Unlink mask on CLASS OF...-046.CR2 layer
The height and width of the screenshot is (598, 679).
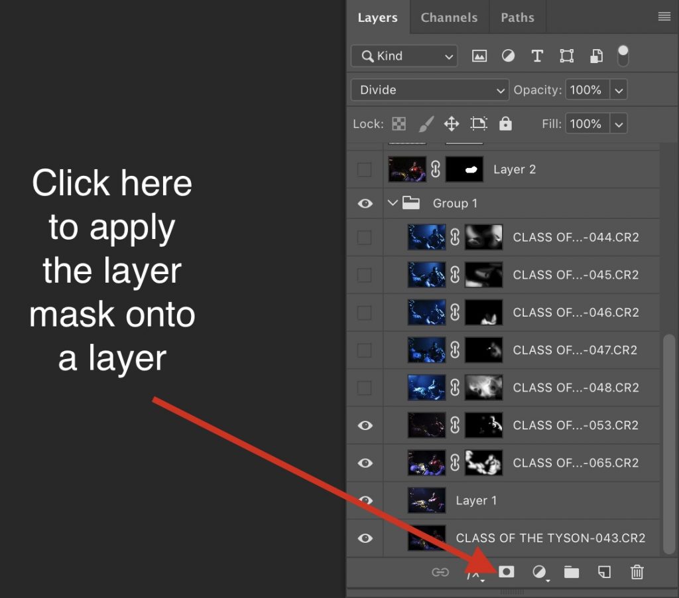pos(455,312)
